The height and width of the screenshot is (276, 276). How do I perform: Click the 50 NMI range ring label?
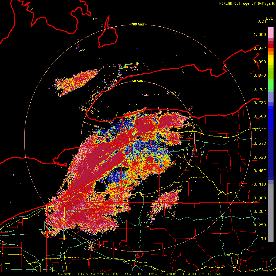pos(138,81)
